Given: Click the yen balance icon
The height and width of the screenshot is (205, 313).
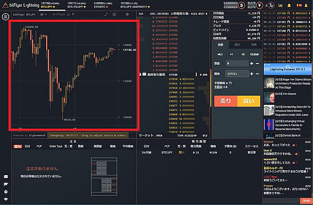Looking at the screenshot, I should coord(260,5).
